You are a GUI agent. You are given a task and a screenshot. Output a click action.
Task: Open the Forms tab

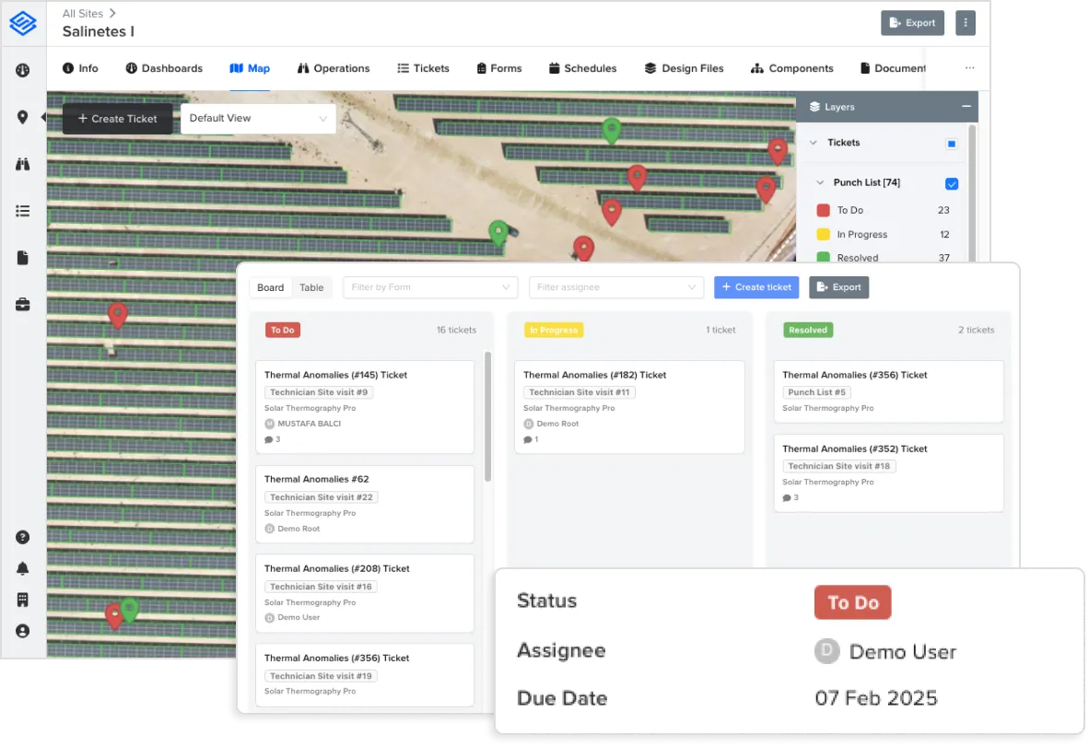coord(498,68)
